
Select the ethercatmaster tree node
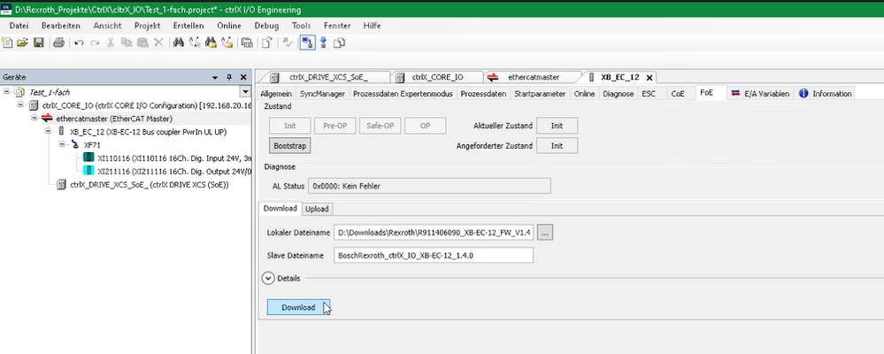[x=113, y=118]
